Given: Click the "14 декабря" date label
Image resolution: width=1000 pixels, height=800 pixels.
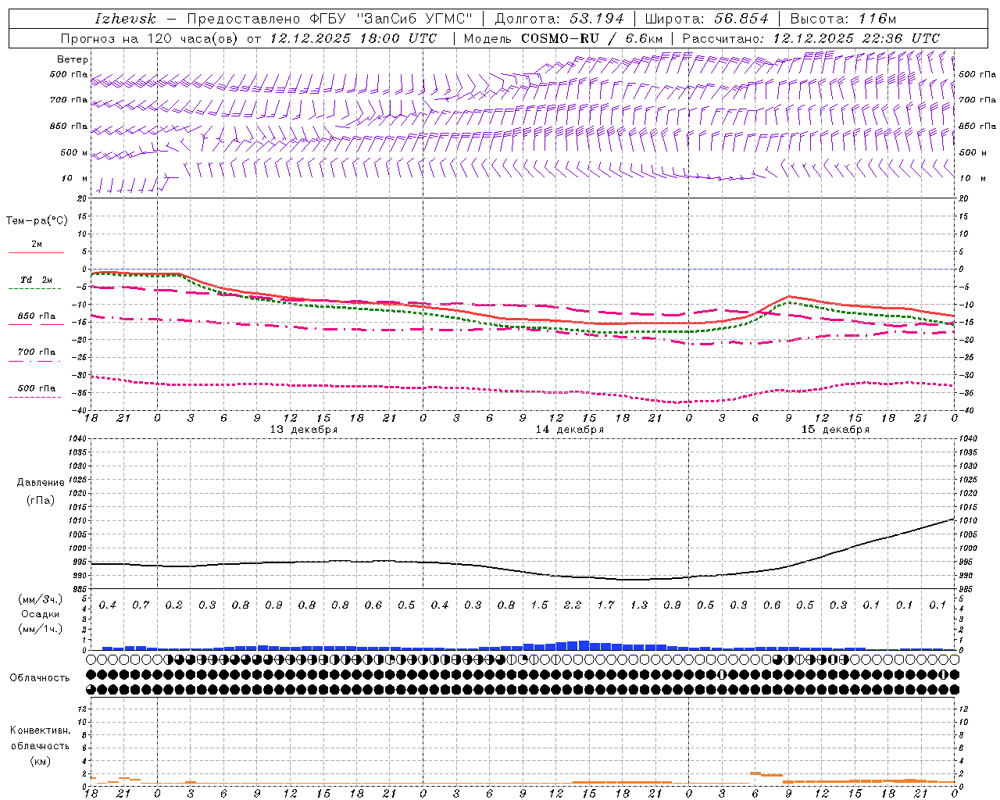Looking at the screenshot, I should click(570, 430).
